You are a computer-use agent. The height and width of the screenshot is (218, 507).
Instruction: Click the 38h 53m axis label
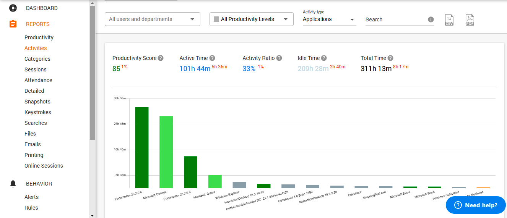120,99
